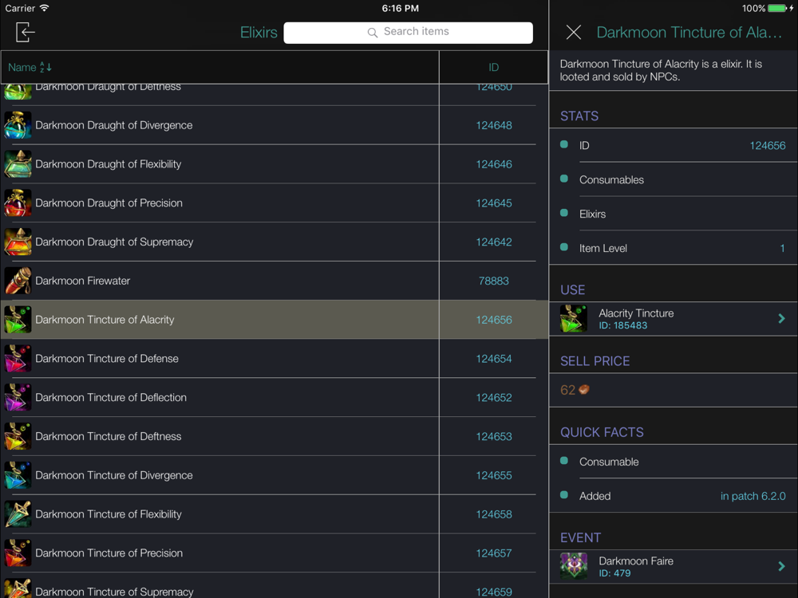This screenshot has width=798, height=598.
Task: Tap the back/exit arrow icon
Action: pos(25,32)
